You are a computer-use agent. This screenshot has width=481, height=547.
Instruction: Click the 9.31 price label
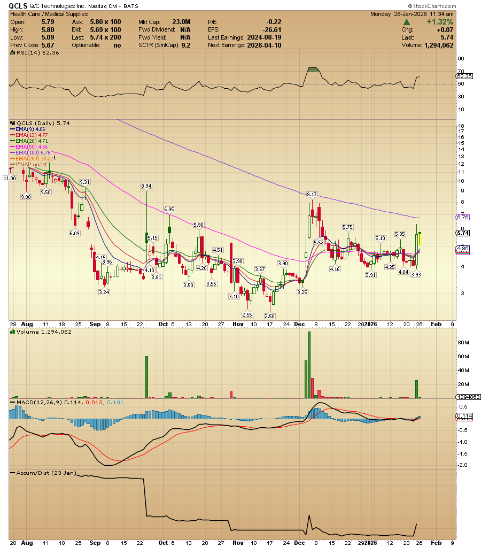click(85, 182)
